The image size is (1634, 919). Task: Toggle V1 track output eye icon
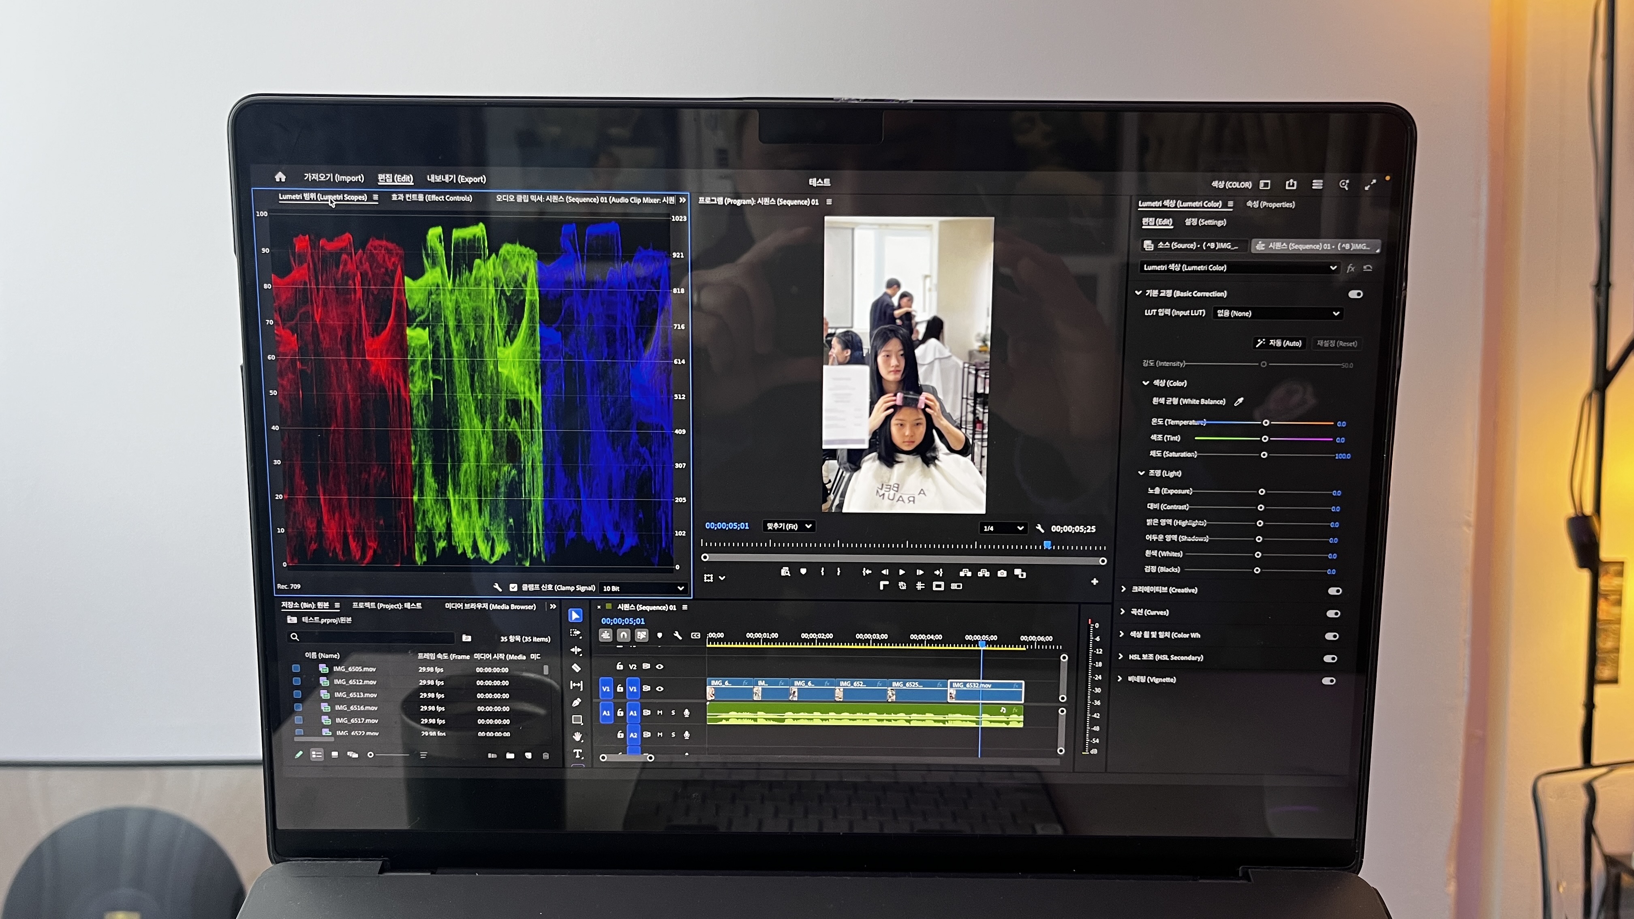660,689
